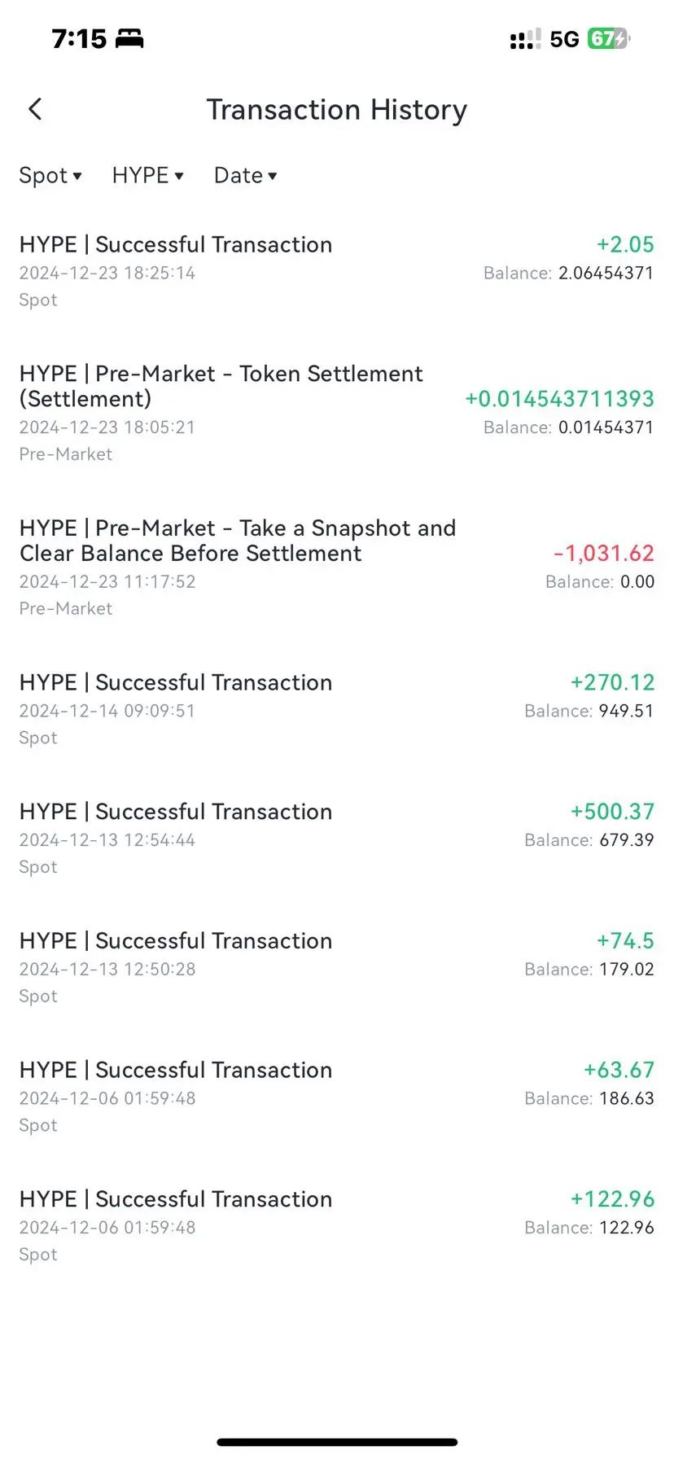Open the +2.05 HYPE transaction entry
This screenshot has height=1459, width=674.
click(337, 272)
